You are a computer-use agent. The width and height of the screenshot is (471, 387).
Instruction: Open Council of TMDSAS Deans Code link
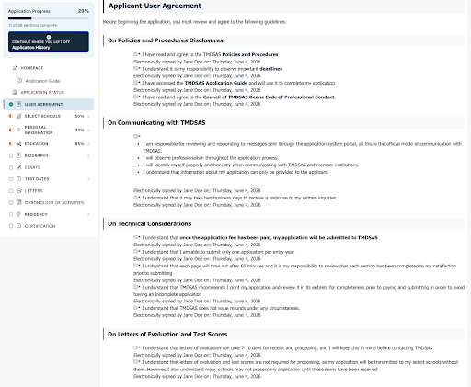269,97
